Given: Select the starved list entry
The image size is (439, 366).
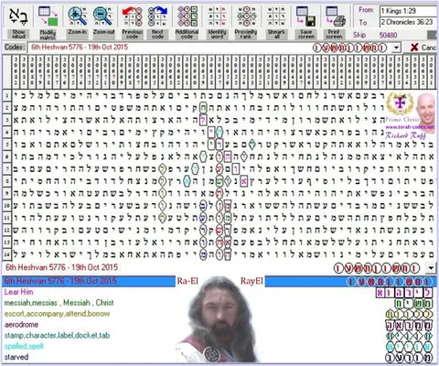Looking at the screenshot, I should click(x=16, y=357).
